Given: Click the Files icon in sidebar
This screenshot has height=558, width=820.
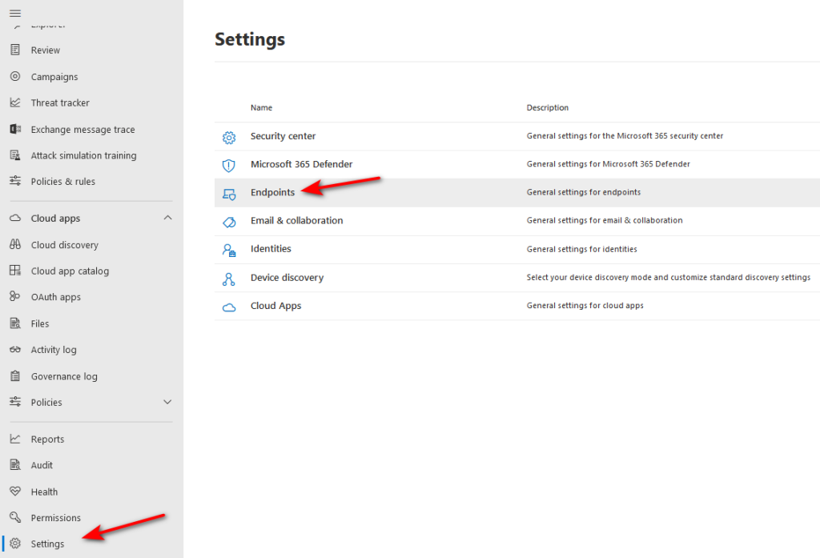Looking at the screenshot, I should coord(15,323).
